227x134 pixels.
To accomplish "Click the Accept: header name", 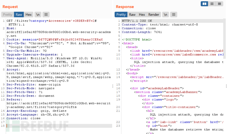I will (x=13, y=70).
